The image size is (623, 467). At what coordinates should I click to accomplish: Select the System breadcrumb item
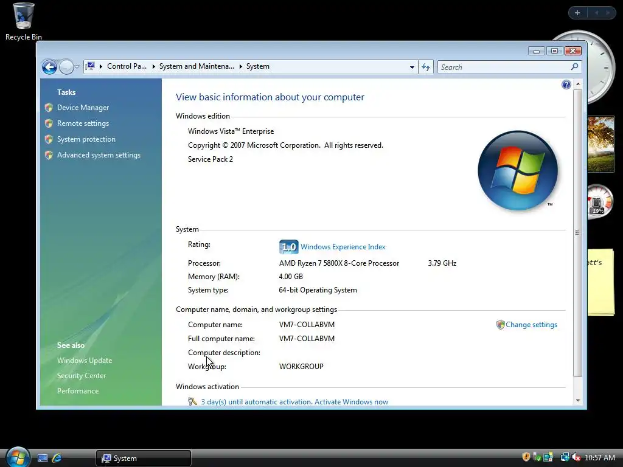coord(257,66)
